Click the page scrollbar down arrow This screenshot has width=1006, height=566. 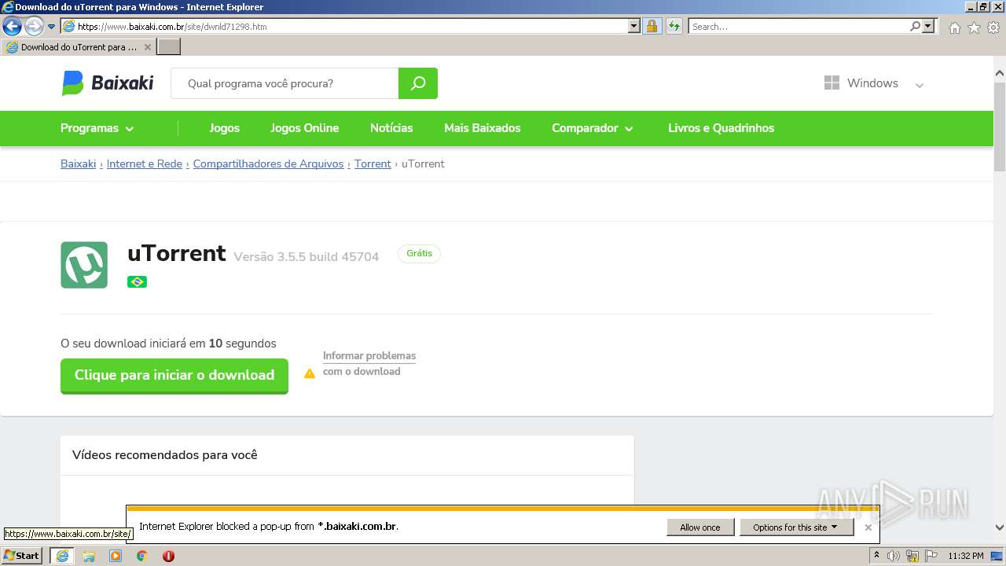tap(1000, 527)
